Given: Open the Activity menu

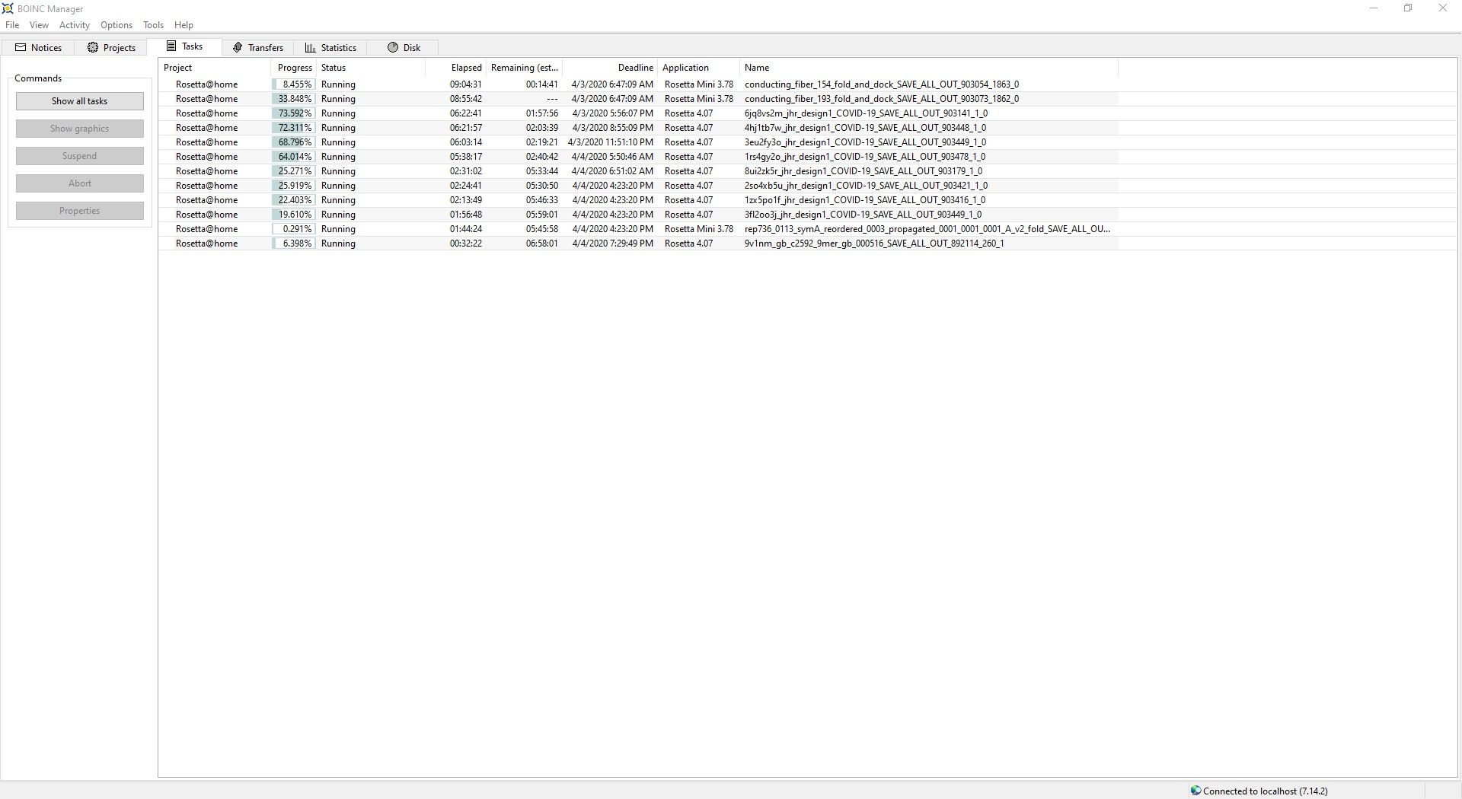Looking at the screenshot, I should coord(74,25).
